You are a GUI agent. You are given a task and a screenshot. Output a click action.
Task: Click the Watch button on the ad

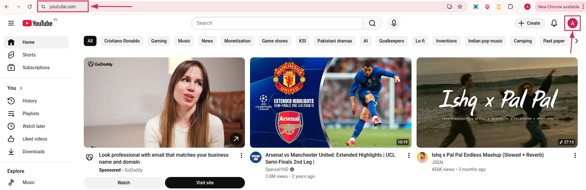coord(124,183)
